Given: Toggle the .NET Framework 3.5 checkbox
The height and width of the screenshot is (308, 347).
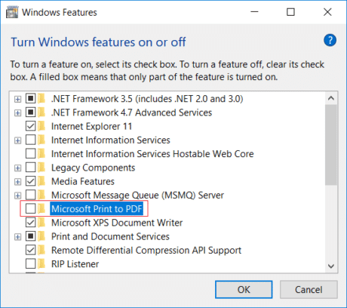Looking at the screenshot, I should [x=30, y=98].
